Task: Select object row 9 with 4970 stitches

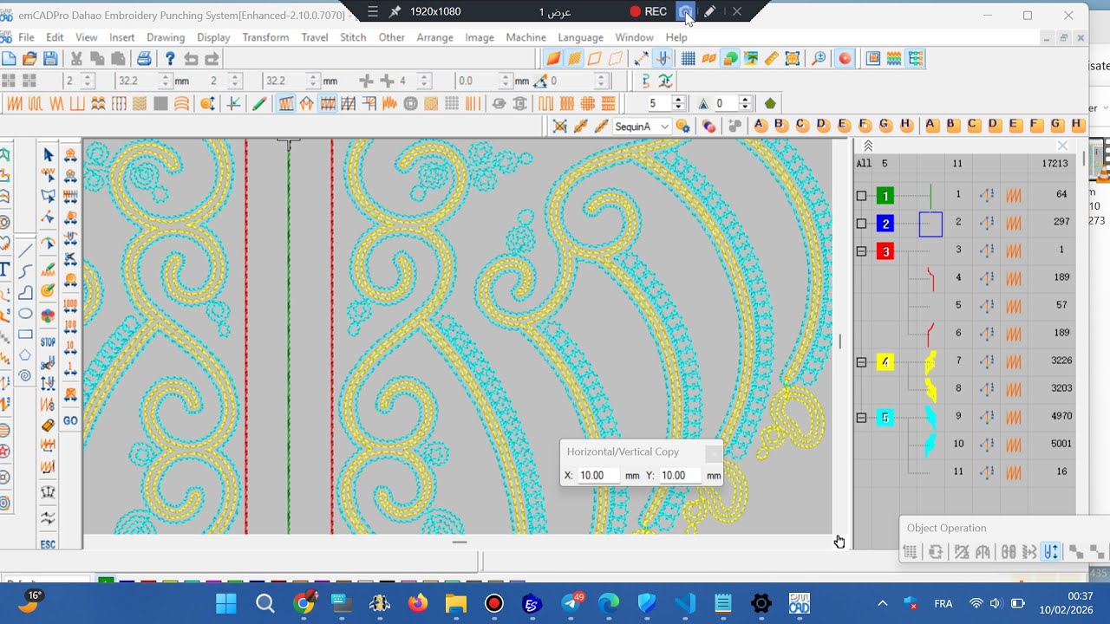Action: pyautogui.click(x=965, y=416)
